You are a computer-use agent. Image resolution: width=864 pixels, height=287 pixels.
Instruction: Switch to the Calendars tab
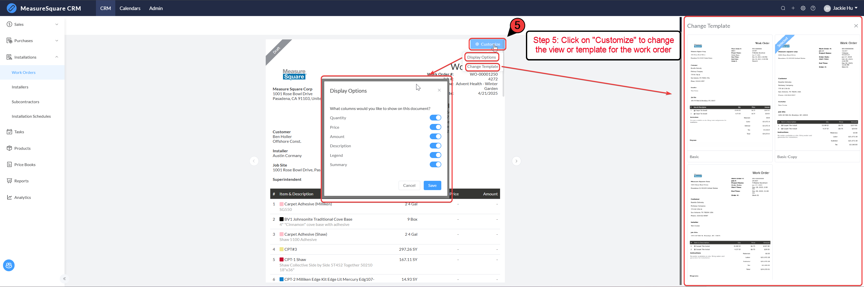click(x=130, y=8)
